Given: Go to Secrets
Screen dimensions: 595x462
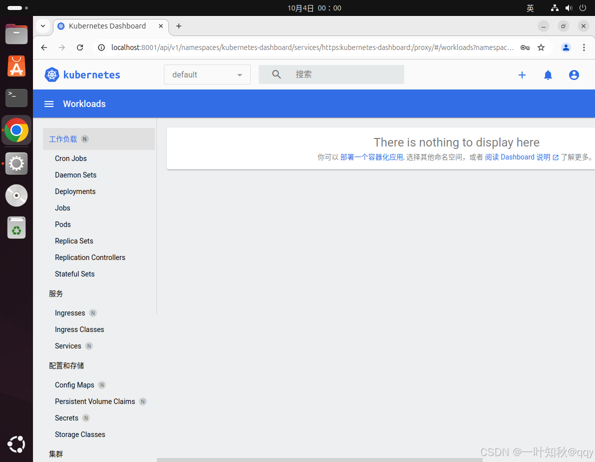Looking at the screenshot, I should pyautogui.click(x=66, y=418).
